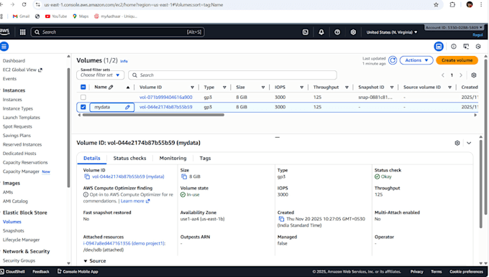489x277 pixels.
Task: Open the Volumes Info link
Action: click(x=124, y=61)
